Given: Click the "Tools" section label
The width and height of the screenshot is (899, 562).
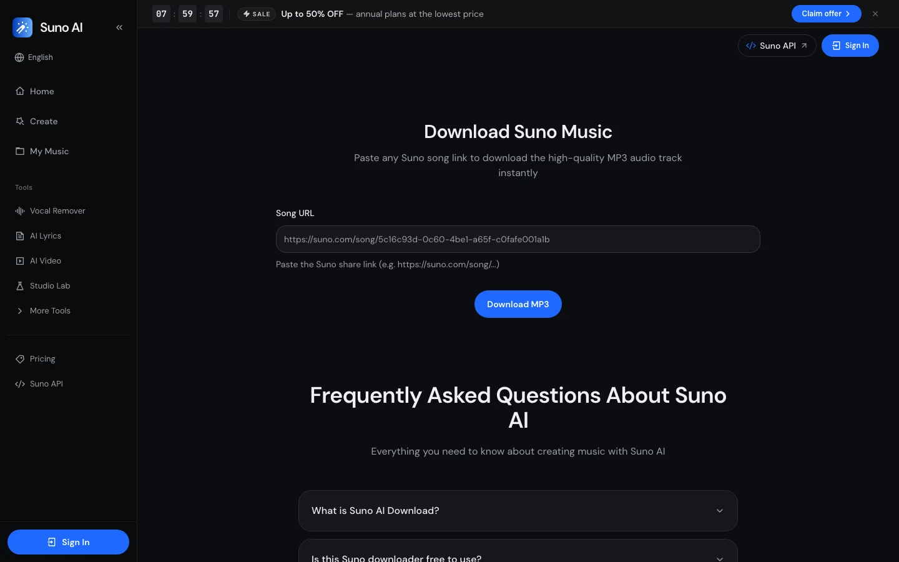Looking at the screenshot, I should point(24,187).
